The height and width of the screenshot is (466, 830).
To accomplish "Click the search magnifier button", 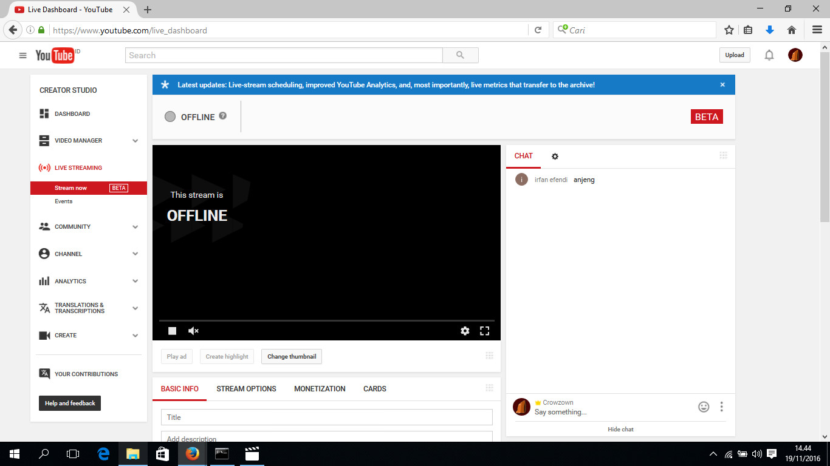I will (460, 55).
